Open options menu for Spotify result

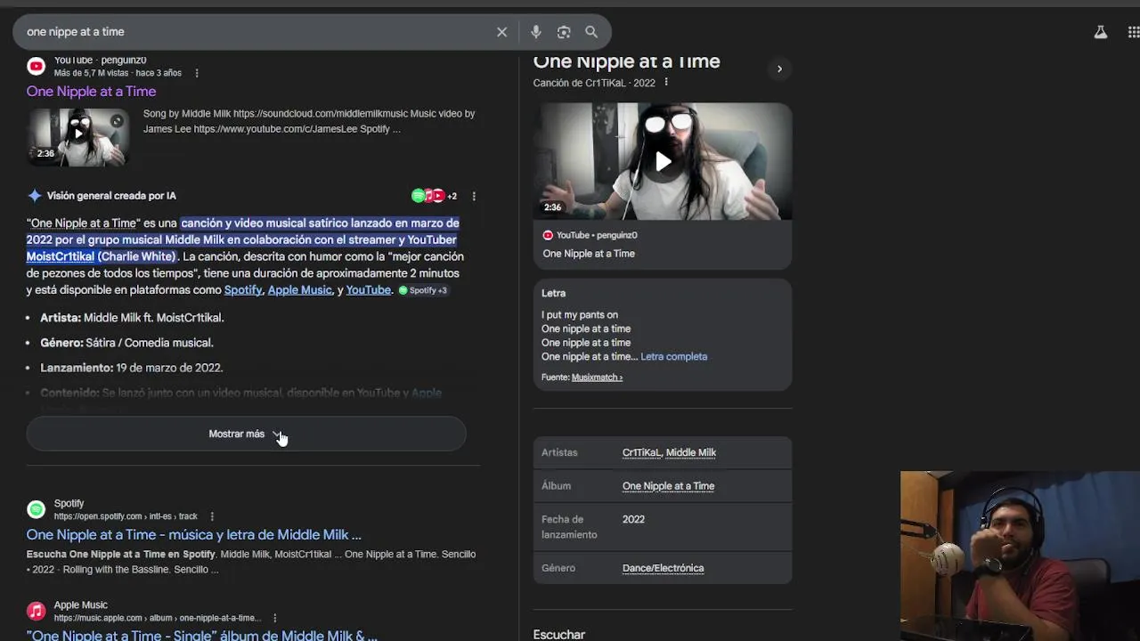coord(212,516)
